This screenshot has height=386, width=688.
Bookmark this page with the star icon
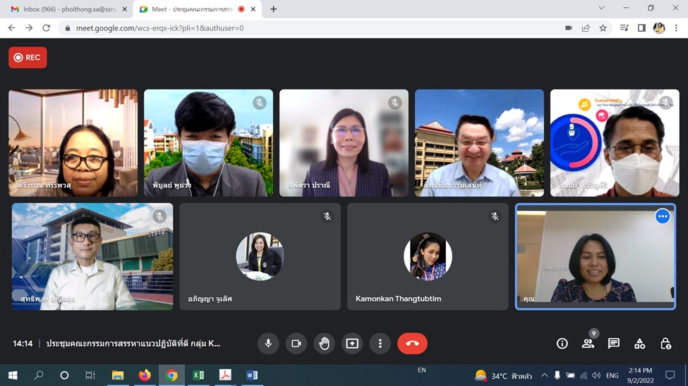[x=603, y=28]
